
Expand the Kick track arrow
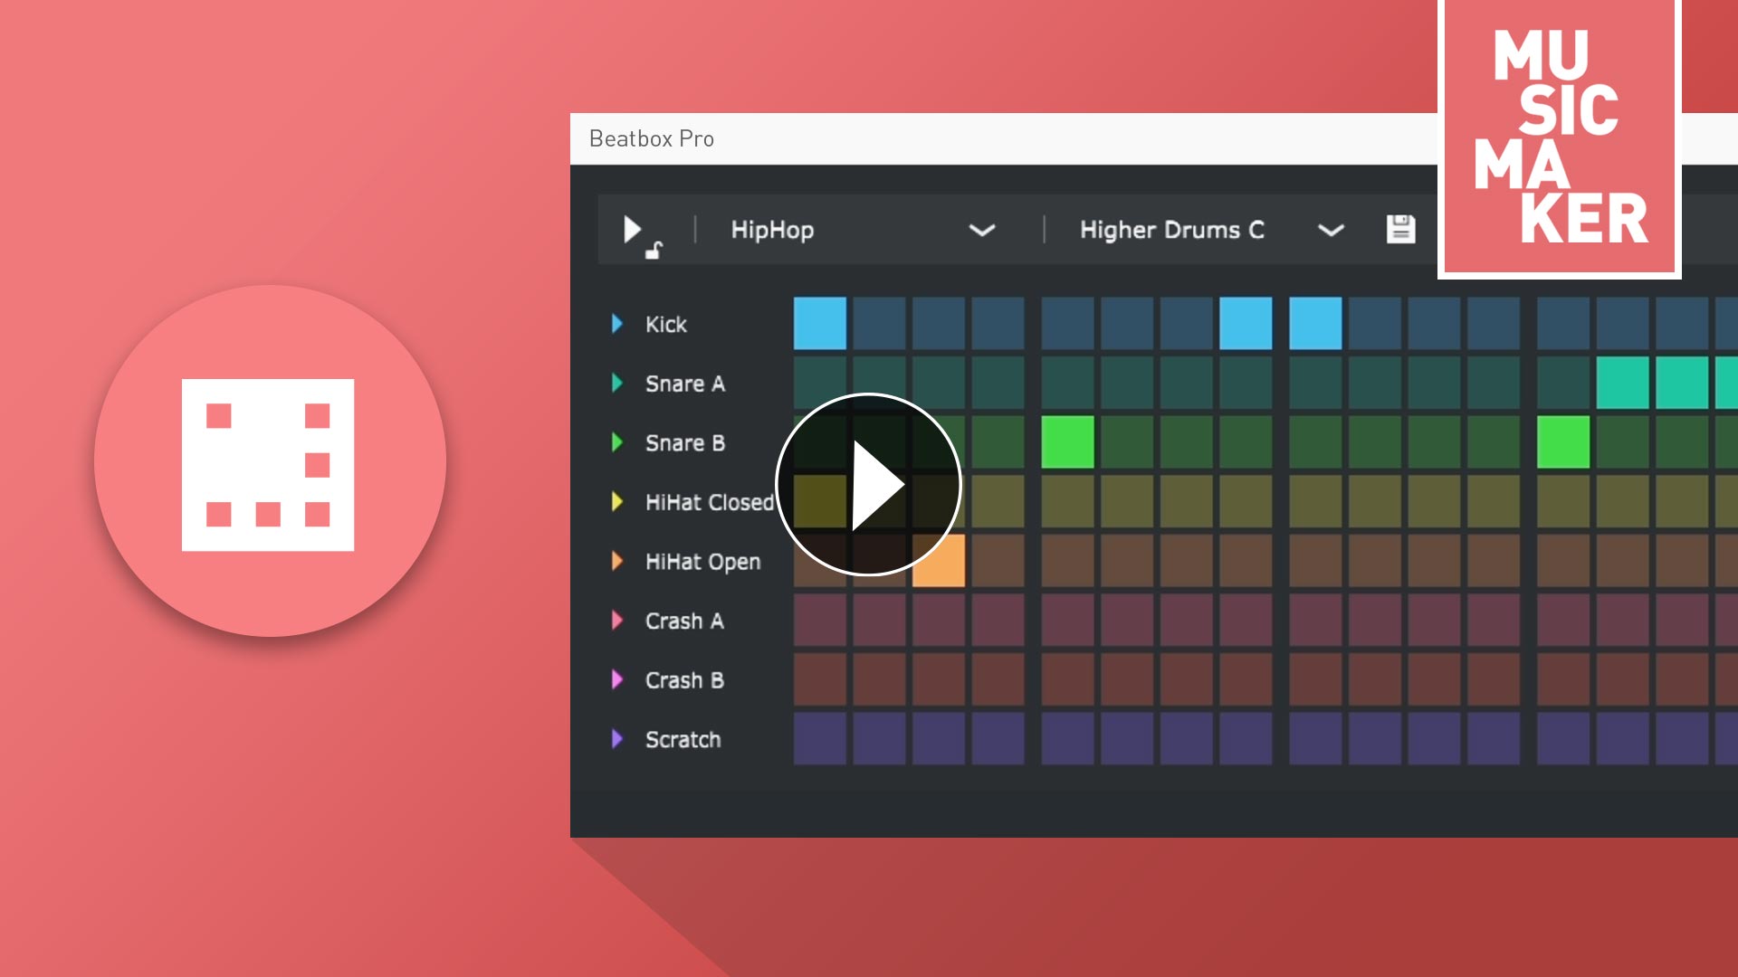[617, 324]
